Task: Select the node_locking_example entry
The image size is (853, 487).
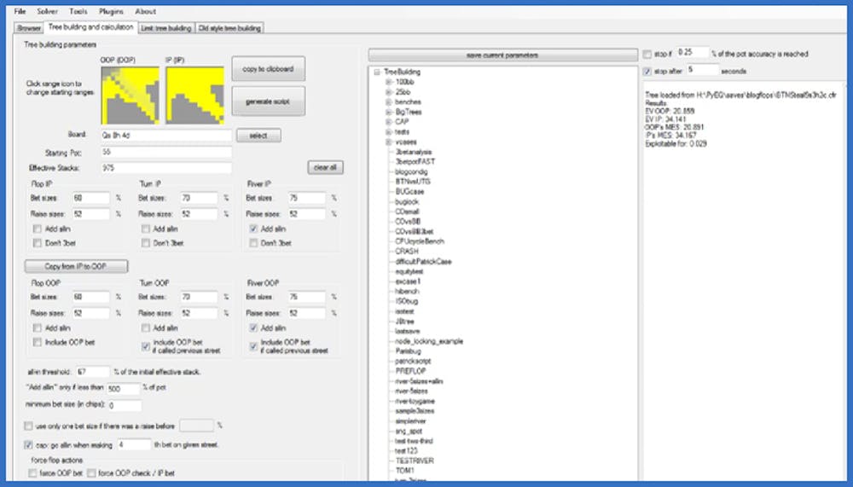Action: pos(429,341)
